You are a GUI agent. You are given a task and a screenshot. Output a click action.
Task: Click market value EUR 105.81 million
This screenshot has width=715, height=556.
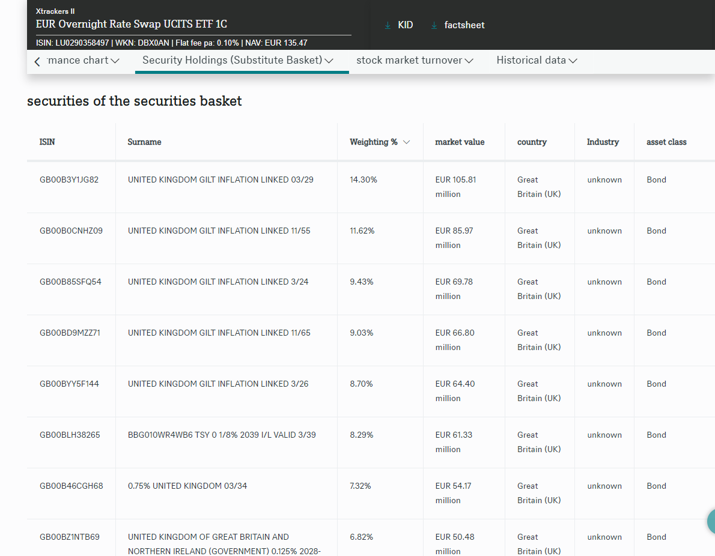tap(455, 187)
